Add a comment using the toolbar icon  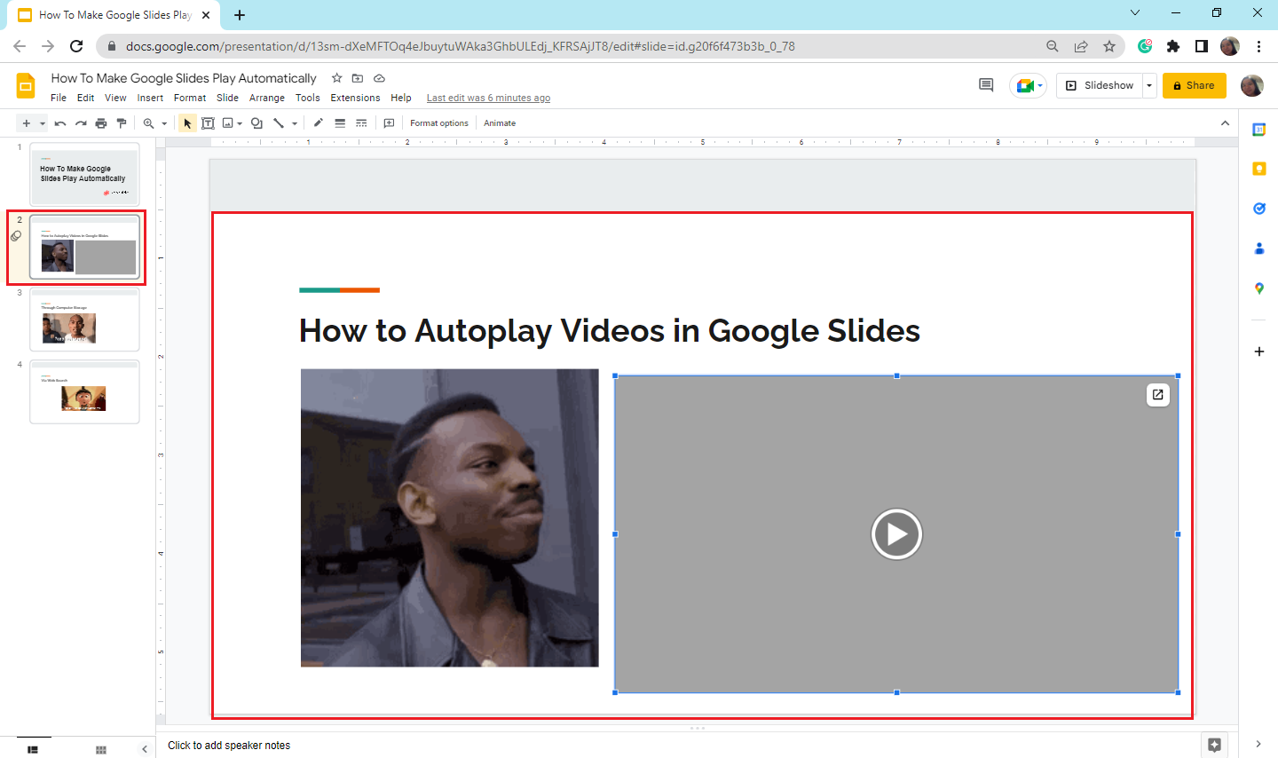pyautogui.click(x=389, y=122)
